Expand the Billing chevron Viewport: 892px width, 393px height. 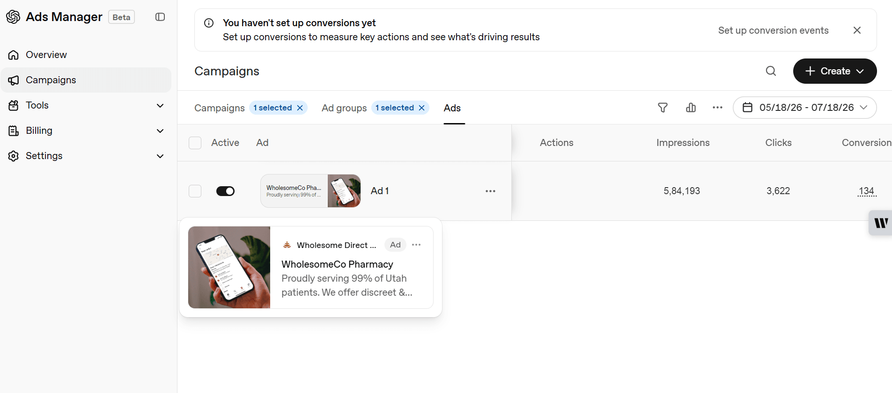pos(160,131)
